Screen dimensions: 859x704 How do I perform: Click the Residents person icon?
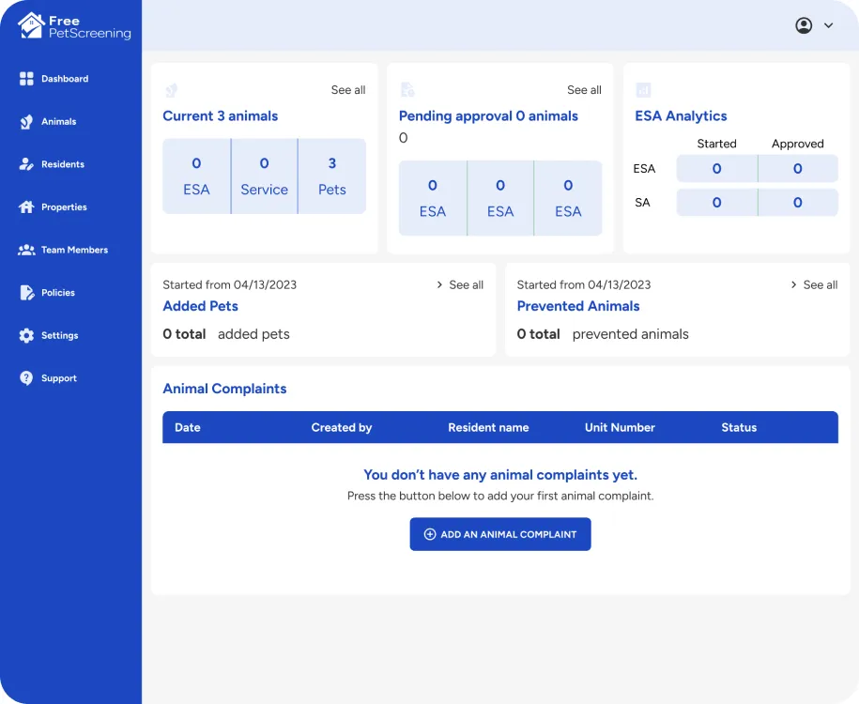point(26,164)
